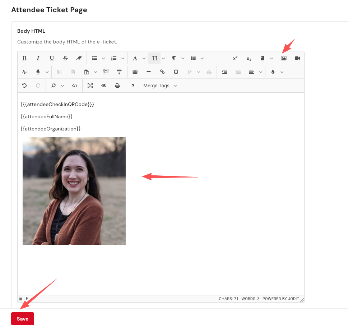Click the red Save button

[x=23, y=319]
